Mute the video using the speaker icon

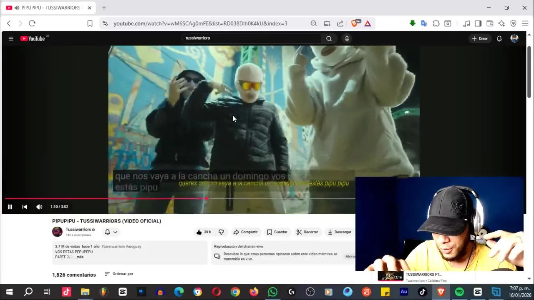tap(39, 207)
